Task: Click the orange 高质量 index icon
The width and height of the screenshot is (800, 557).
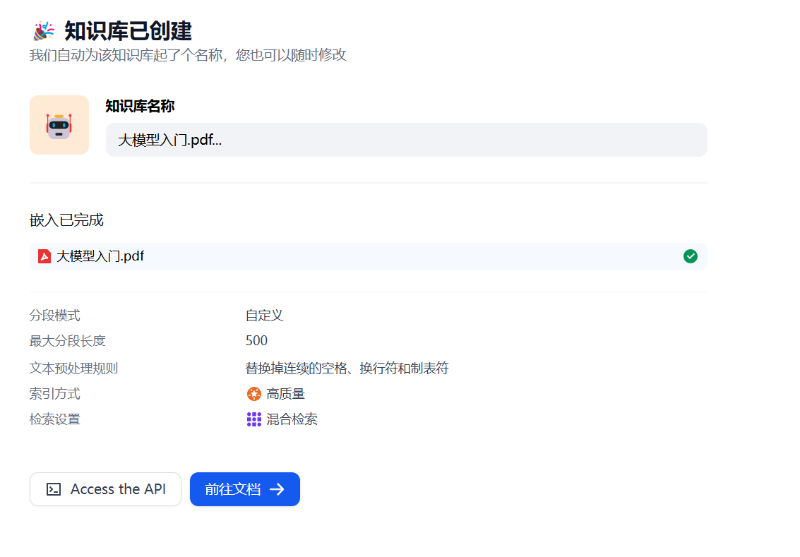Action: 254,394
